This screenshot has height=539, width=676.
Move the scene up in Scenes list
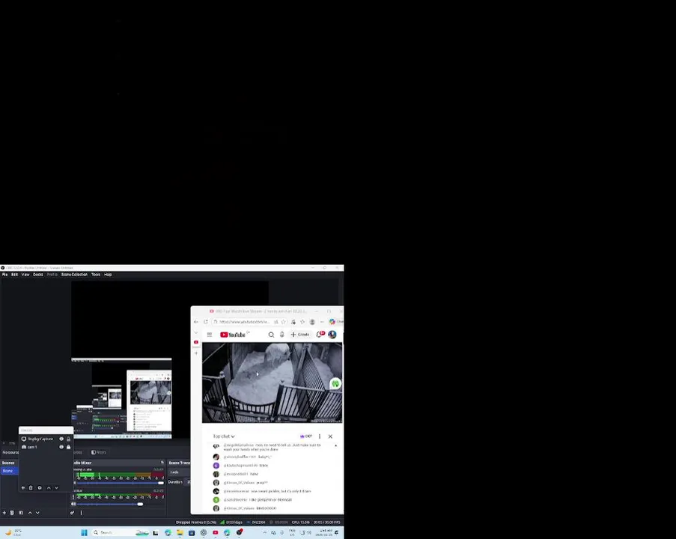coord(30,513)
